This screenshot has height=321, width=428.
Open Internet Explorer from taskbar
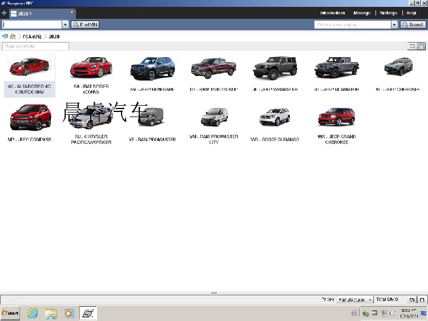pyautogui.click(x=33, y=313)
